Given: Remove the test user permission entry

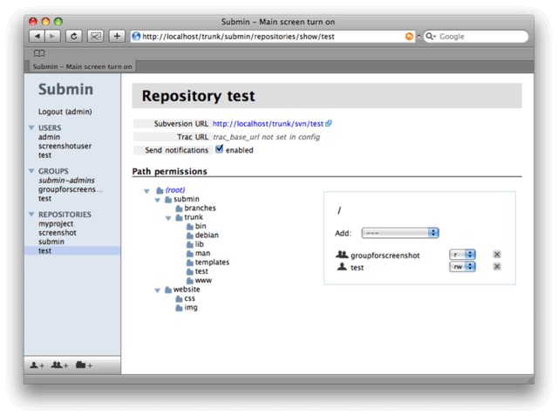Looking at the screenshot, I should [x=497, y=267].
